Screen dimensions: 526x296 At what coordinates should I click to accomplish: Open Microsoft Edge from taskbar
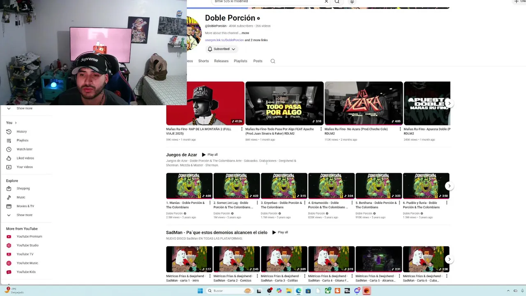[298, 291]
